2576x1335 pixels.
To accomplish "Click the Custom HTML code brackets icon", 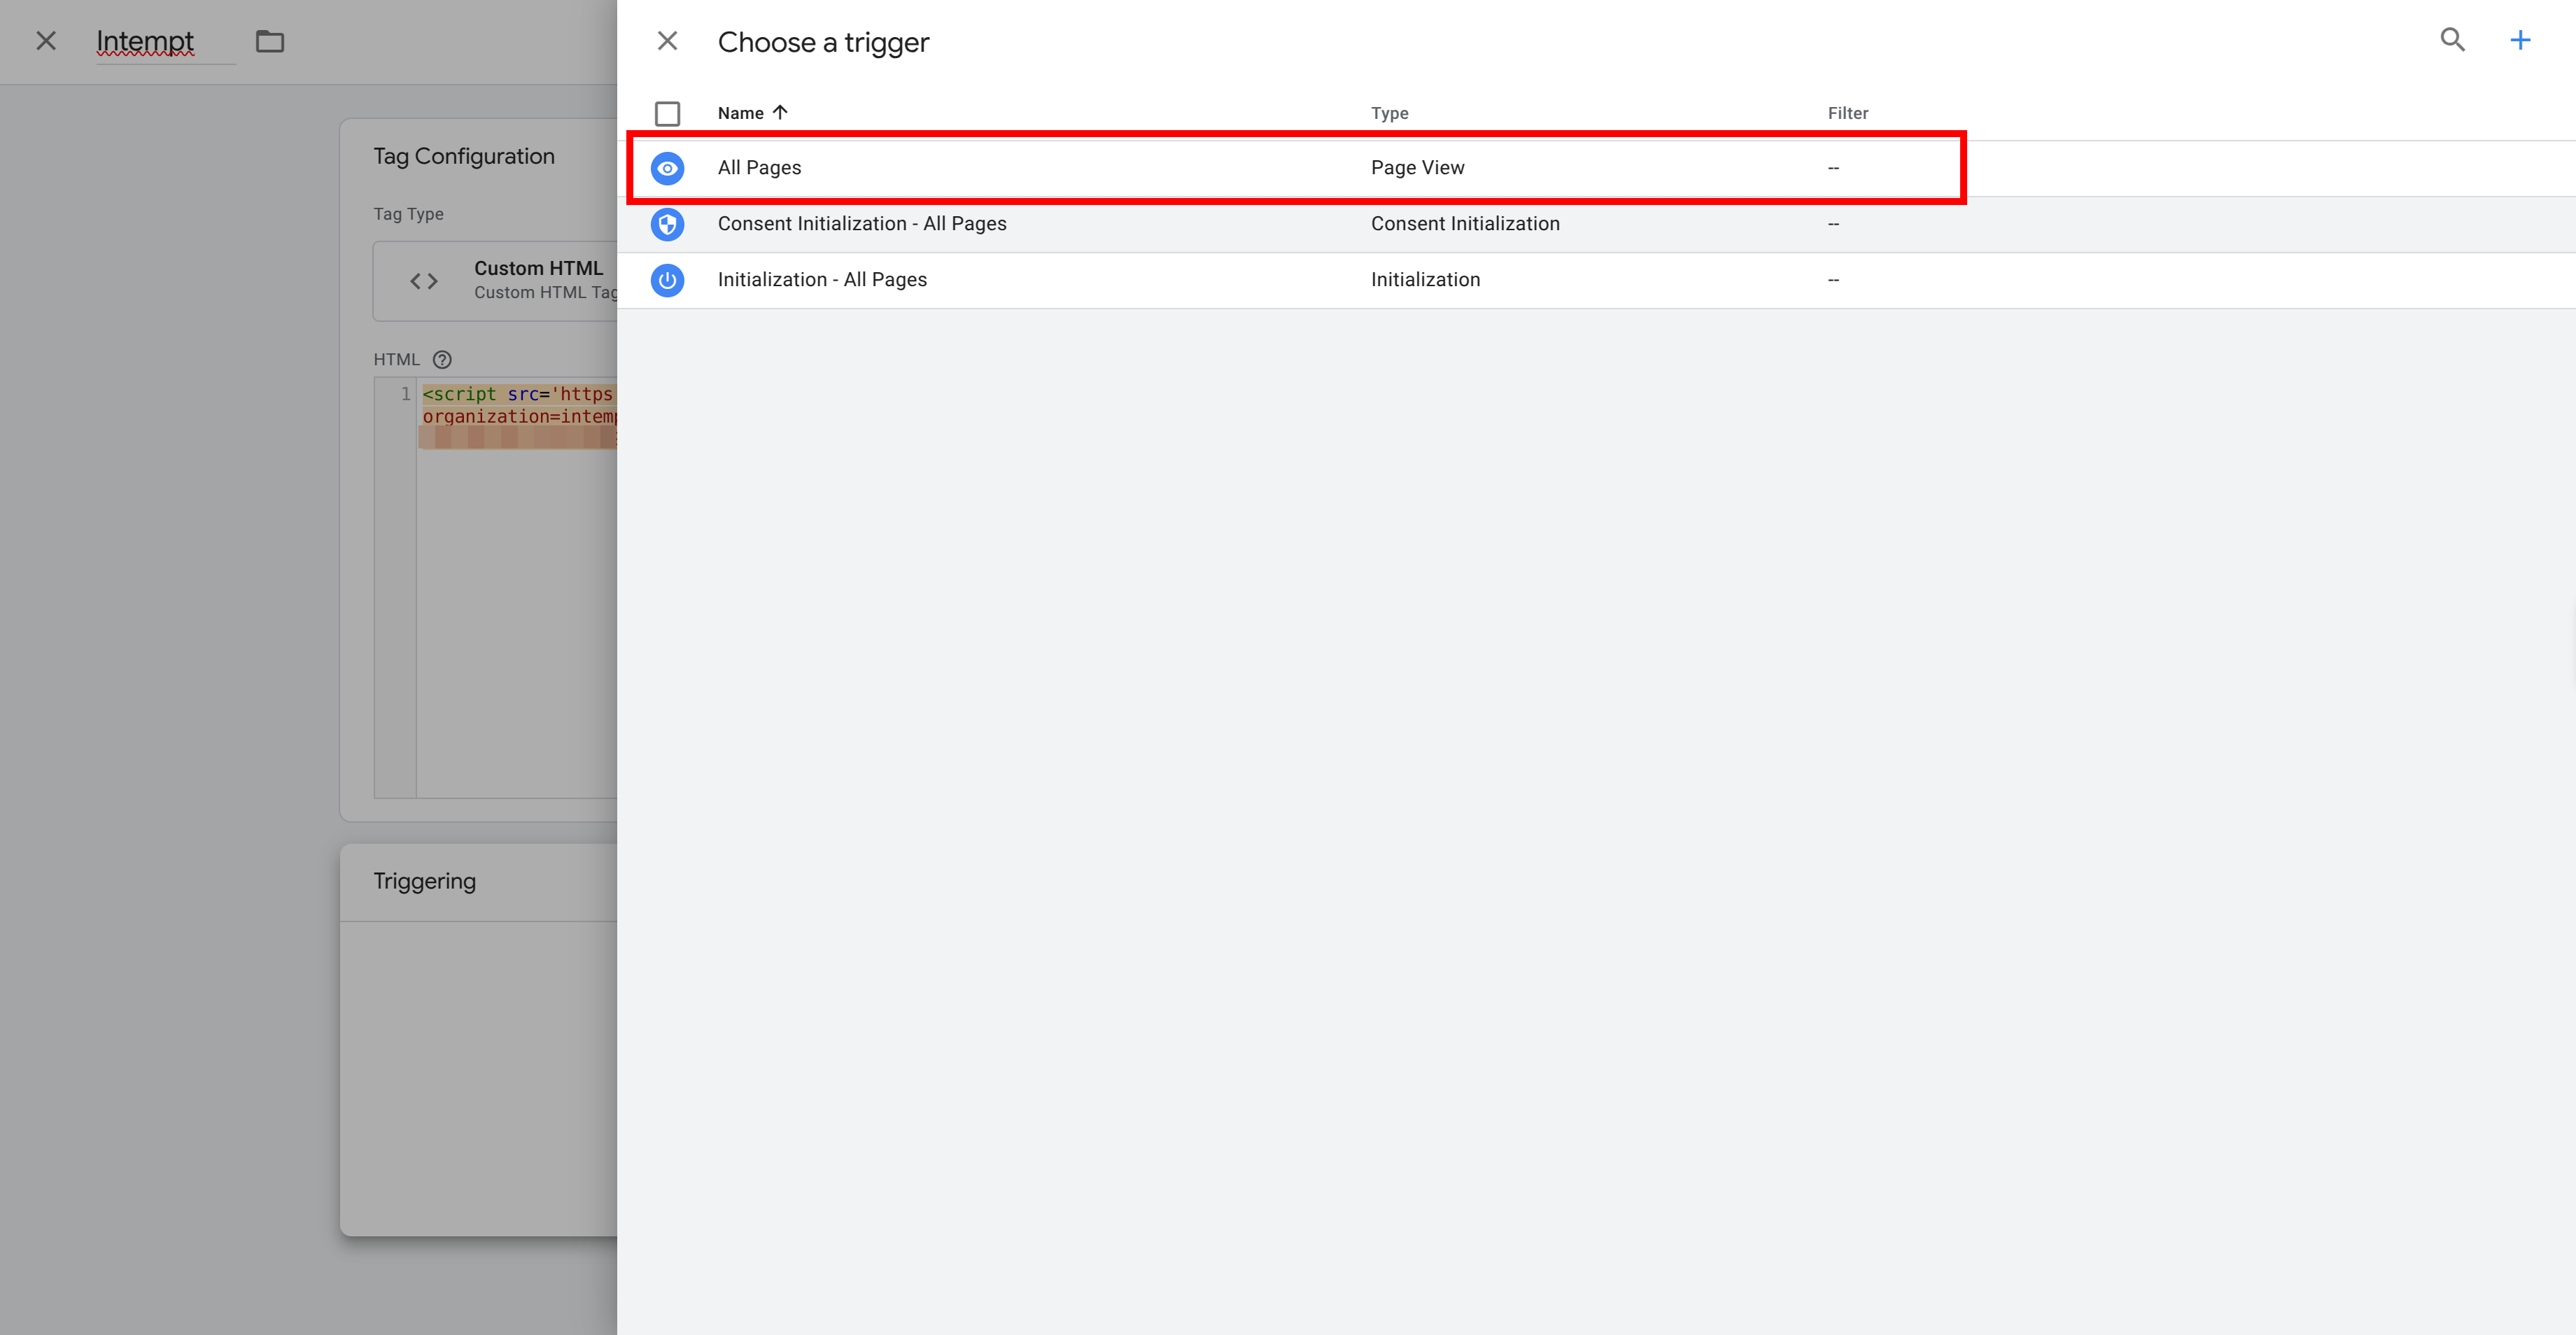I will pyautogui.click(x=424, y=281).
